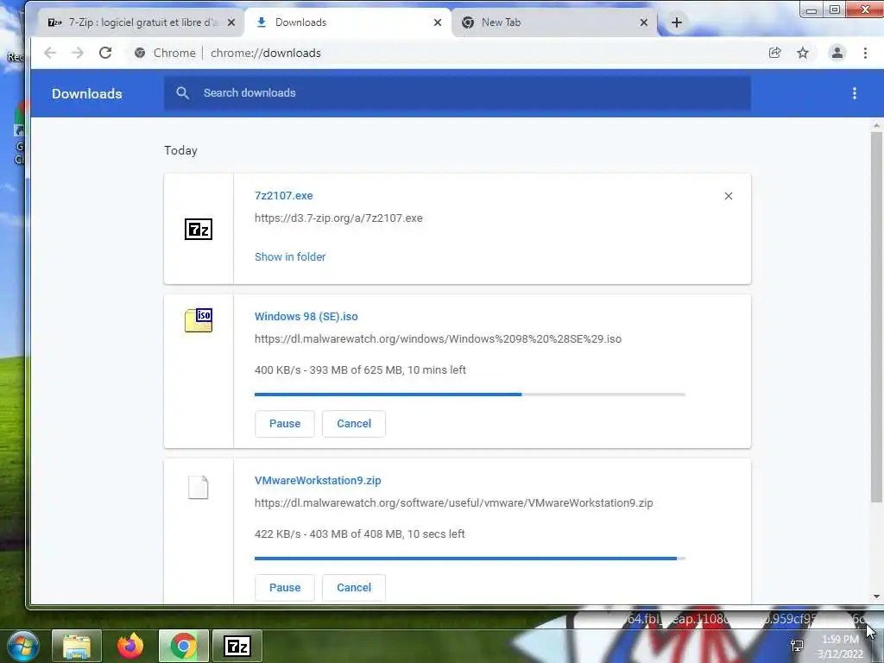884x663 pixels.
Task: Click the network tray icon
Action: point(797,646)
